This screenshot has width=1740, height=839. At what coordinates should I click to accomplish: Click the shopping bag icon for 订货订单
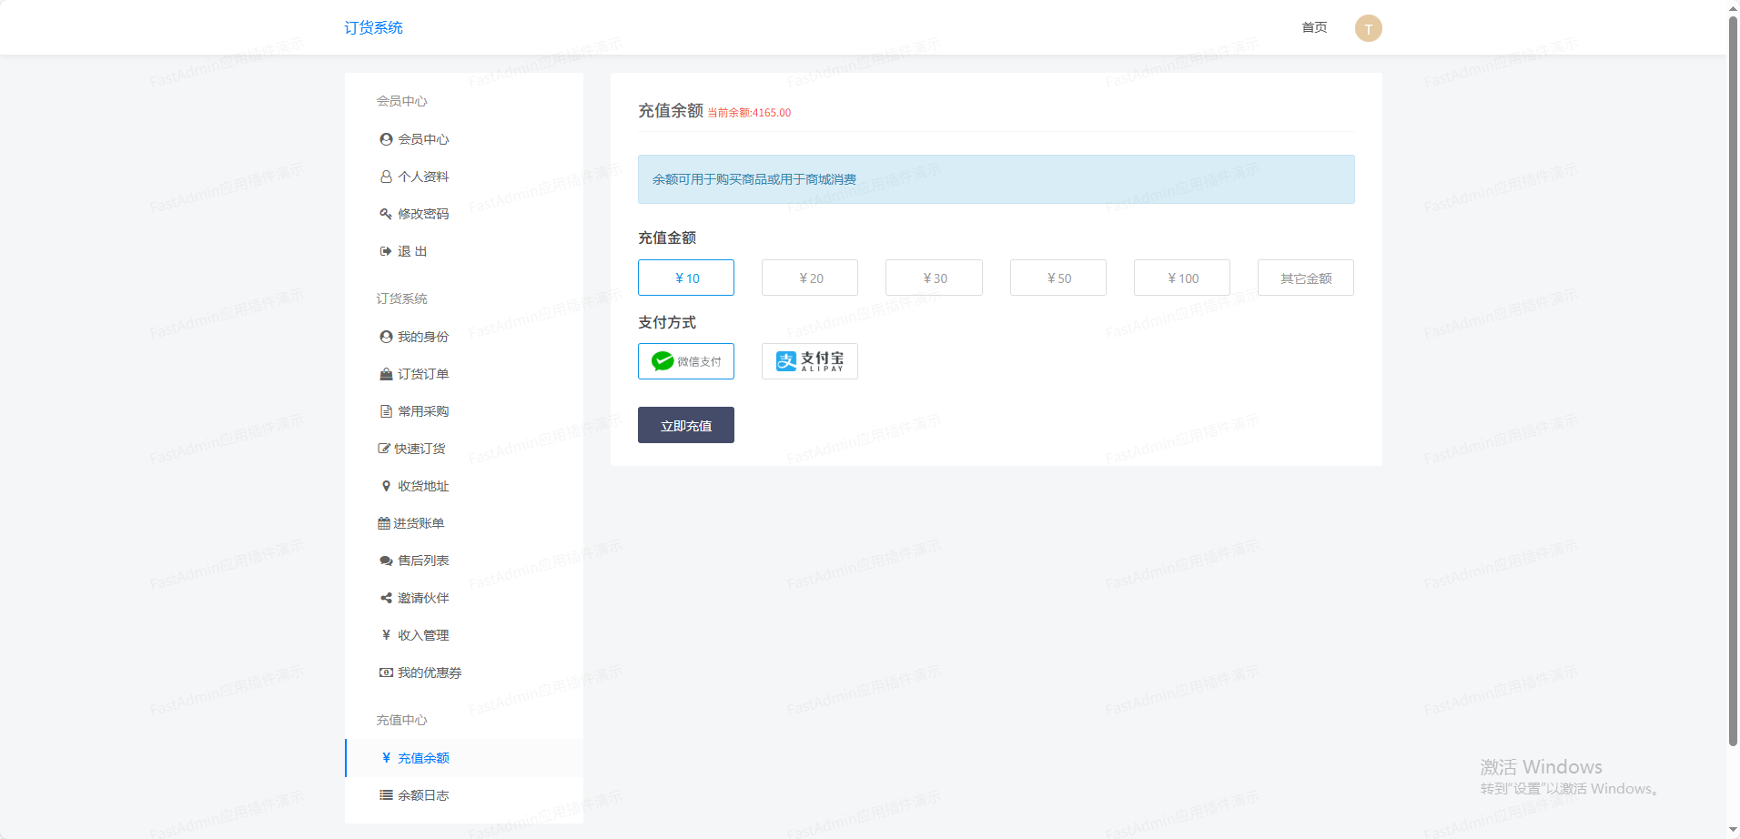[x=386, y=374]
